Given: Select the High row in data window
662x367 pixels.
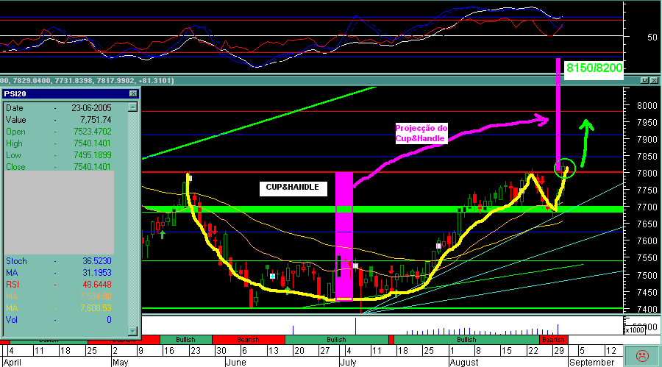Looking at the screenshot, I should pyautogui.click(x=59, y=143).
